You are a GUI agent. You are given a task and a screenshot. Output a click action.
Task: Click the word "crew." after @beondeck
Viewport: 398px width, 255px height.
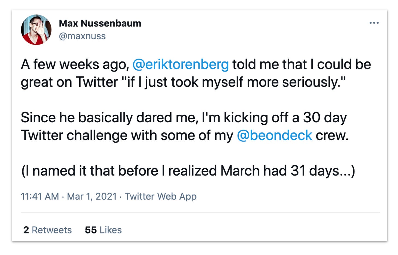point(332,135)
